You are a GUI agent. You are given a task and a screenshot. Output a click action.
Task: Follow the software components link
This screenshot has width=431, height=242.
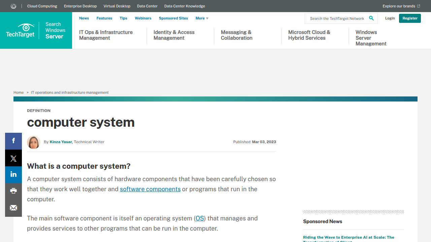coord(150,189)
